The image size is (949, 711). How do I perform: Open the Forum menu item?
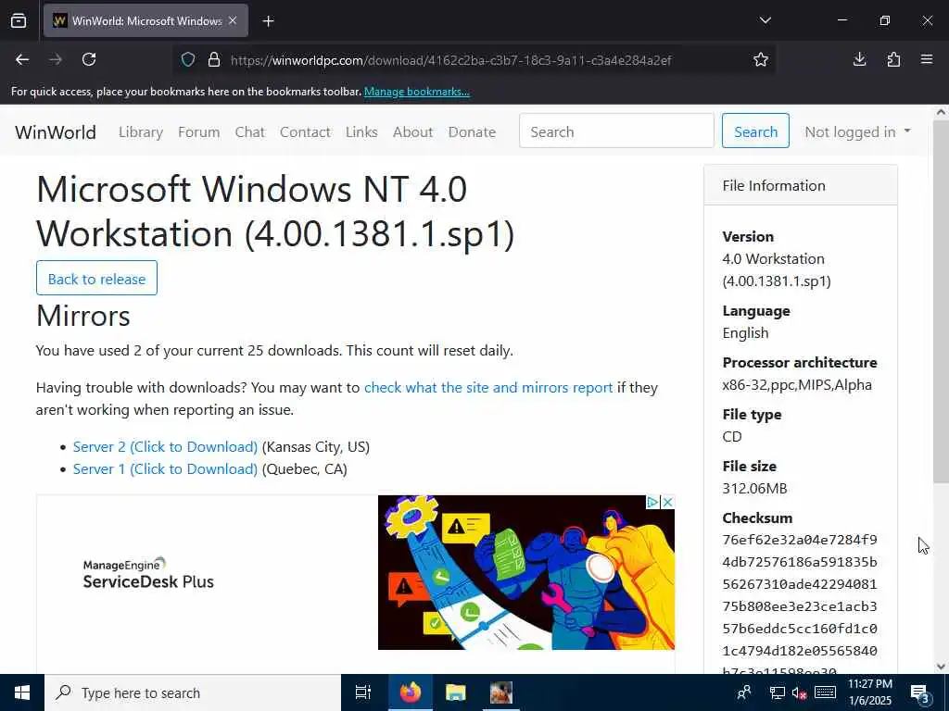click(198, 131)
